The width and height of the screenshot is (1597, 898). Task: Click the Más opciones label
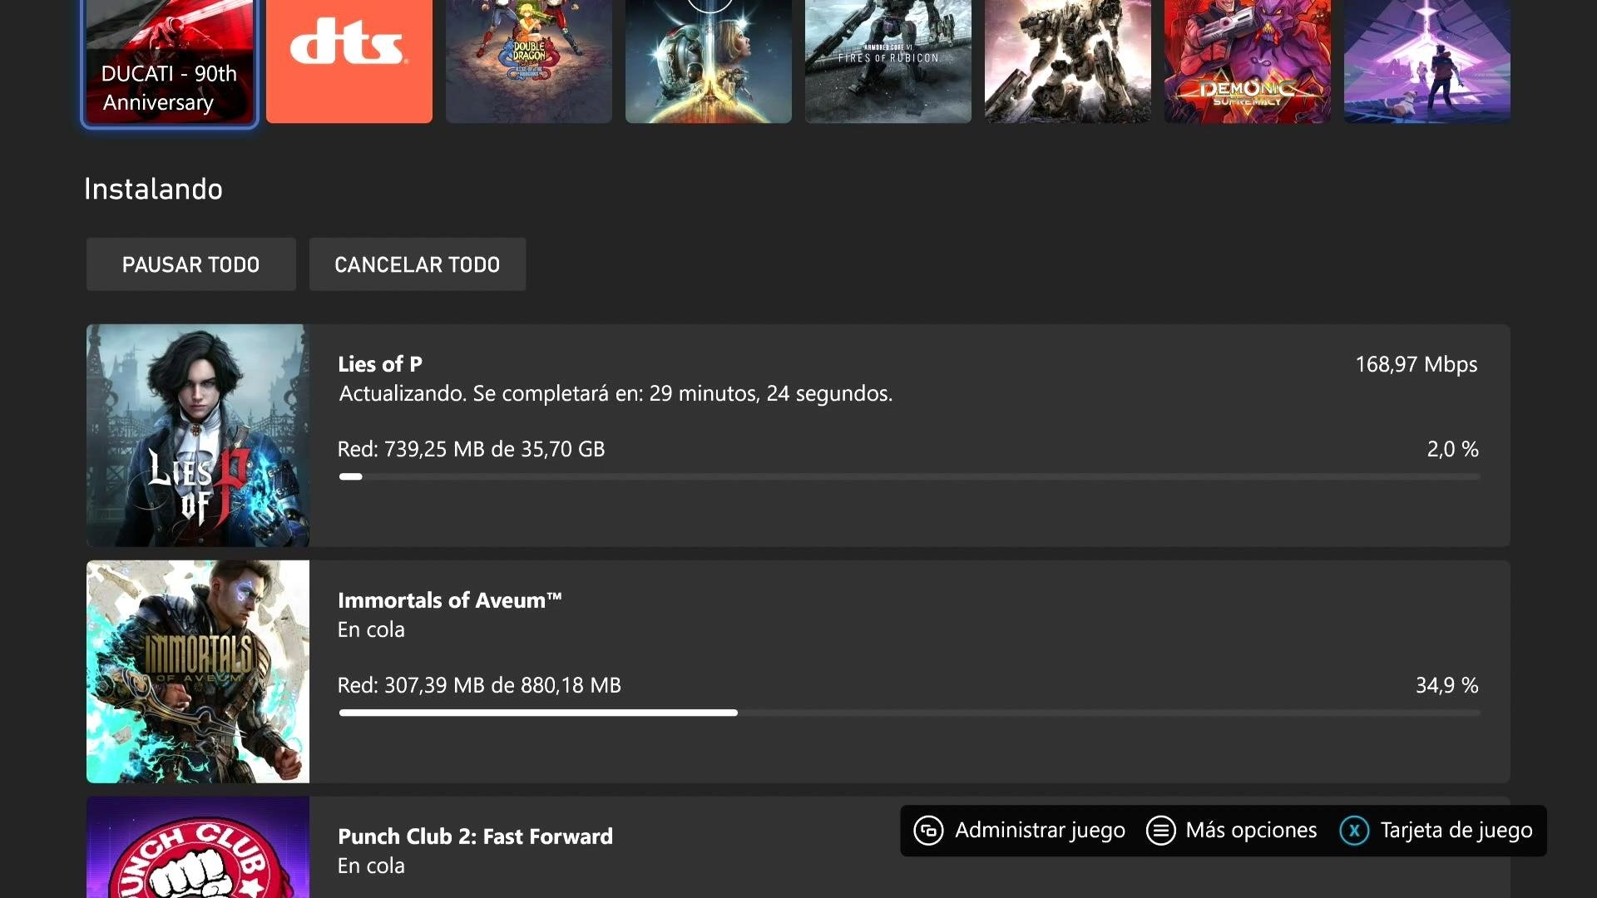click(x=1251, y=831)
